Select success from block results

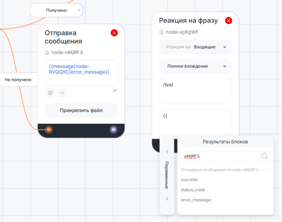point(189,180)
